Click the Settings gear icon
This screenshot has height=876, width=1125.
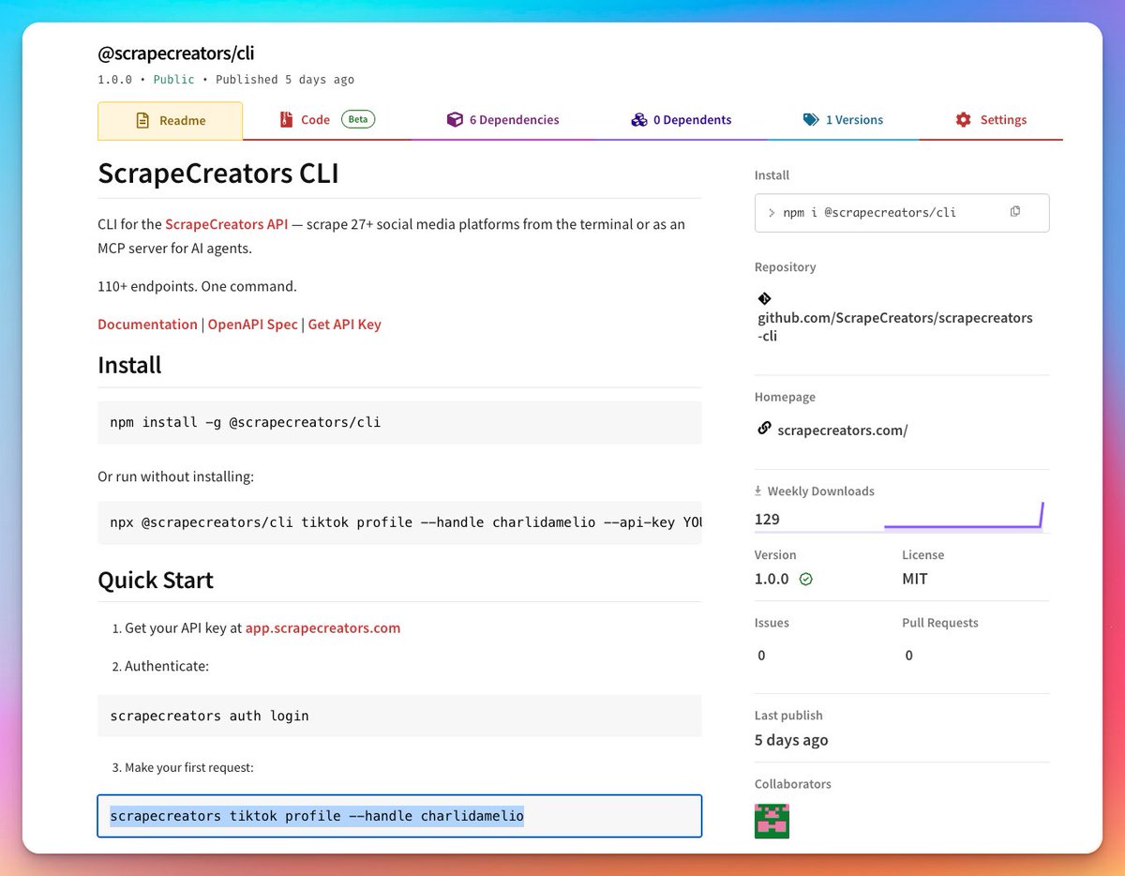(963, 120)
